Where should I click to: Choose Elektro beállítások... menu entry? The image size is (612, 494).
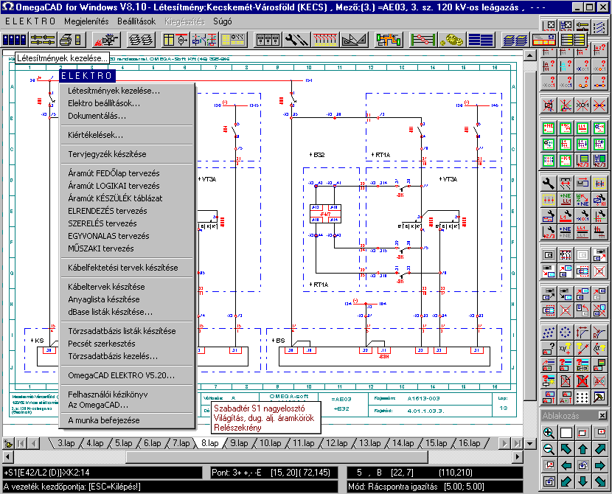point(104,103)
